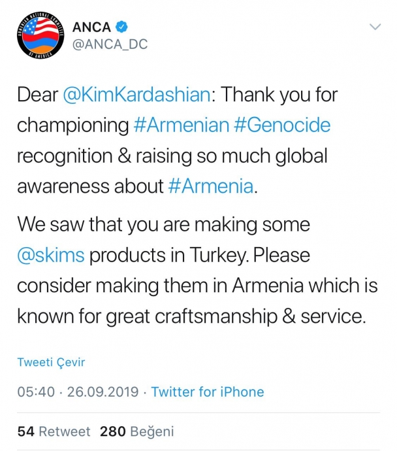Expand the tweet options chevron

[x=375, y=27]
